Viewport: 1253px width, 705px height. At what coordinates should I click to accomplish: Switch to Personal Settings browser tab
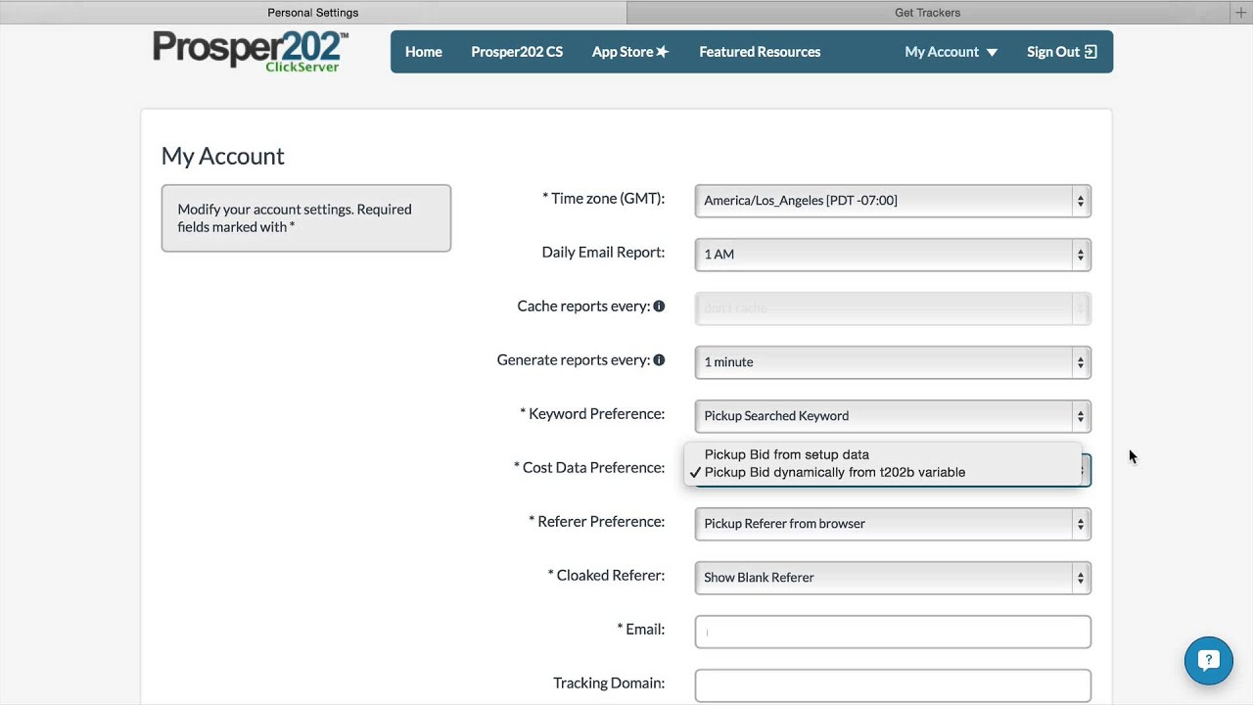[313, 13]
